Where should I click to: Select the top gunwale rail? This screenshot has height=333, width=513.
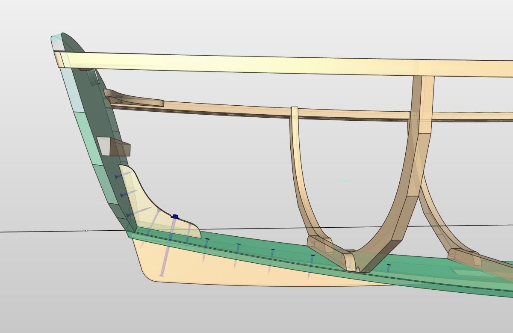click(x=256, y=64)
